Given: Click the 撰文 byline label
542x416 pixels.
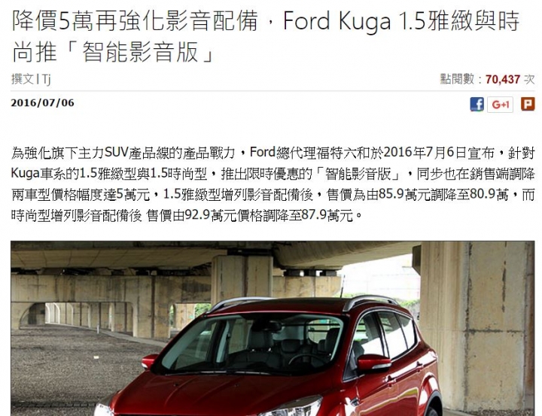Looking at the screenshot, I should coord(22,79).
